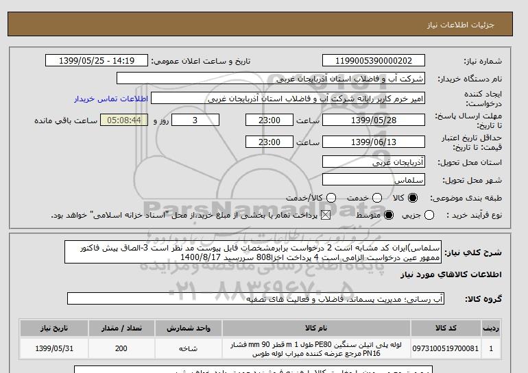Click the delivery province field آذربایجان غربی

pos(374,162)
